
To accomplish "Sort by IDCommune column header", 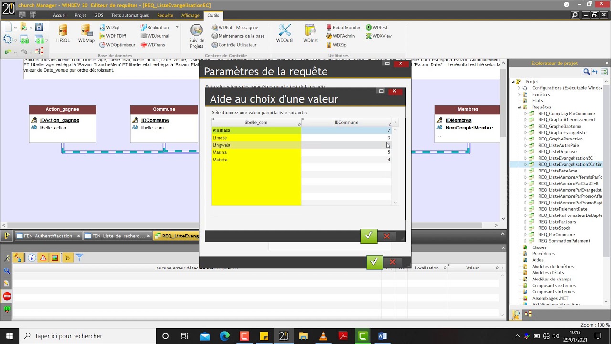I will click(x=347, y=122).
